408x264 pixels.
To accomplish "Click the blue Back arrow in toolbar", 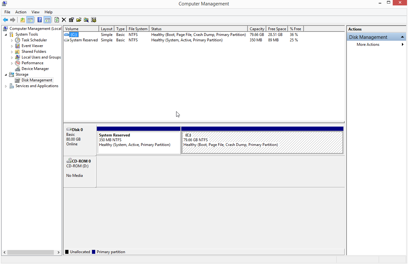I will click(5, 20).
